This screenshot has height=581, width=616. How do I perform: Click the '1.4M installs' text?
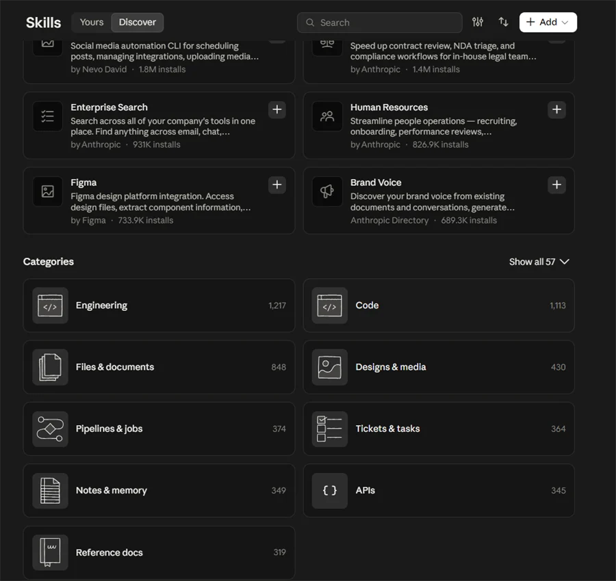(x=436, y=70)
